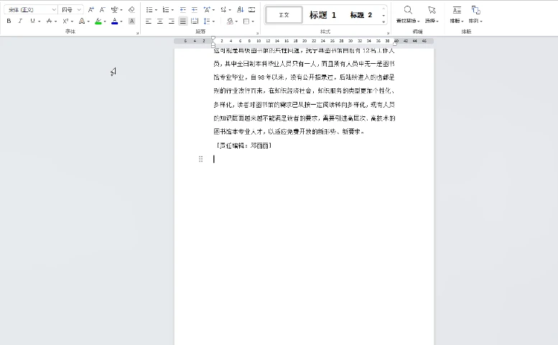
Task: Justify text alignment
Action: click(183, 22)
